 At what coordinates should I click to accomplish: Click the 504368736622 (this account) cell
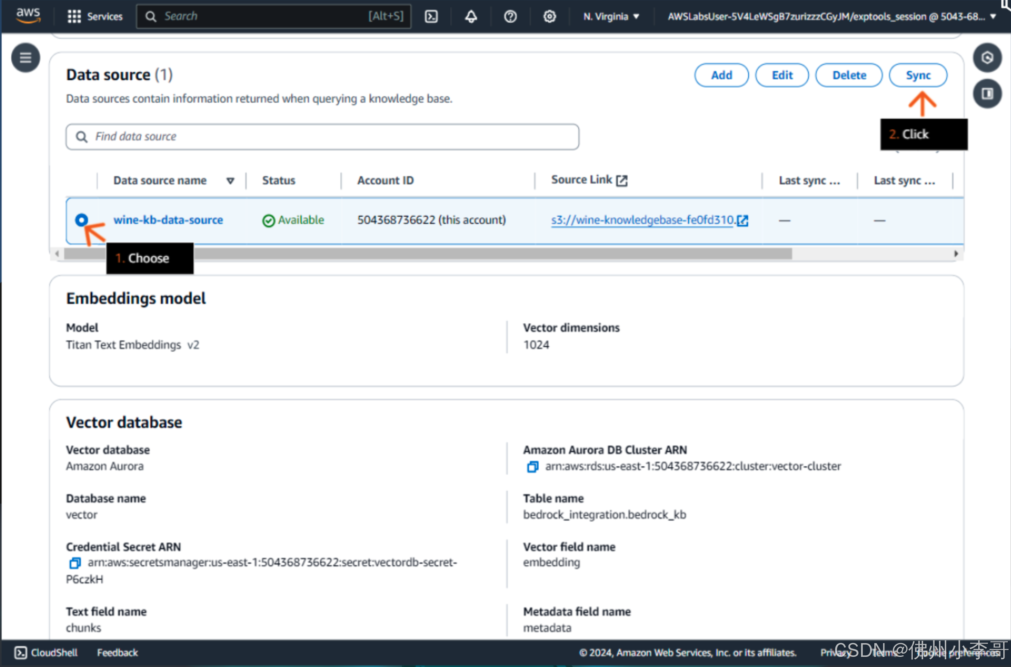tap(431, 220)
